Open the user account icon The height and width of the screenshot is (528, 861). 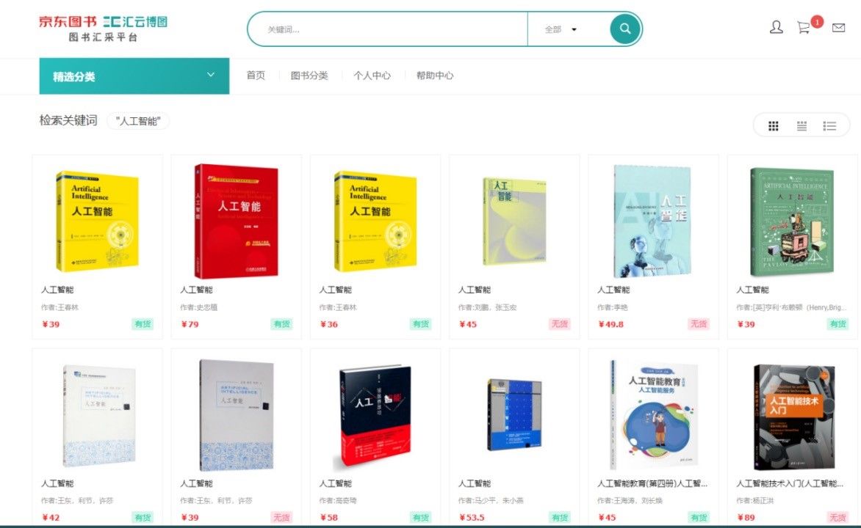(776, 27)
